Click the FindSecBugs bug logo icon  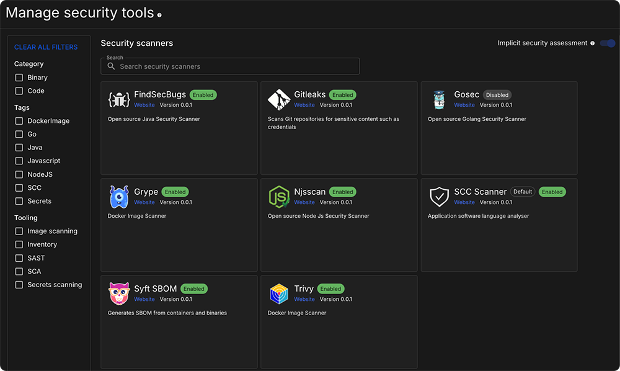(x=119, y=99)
